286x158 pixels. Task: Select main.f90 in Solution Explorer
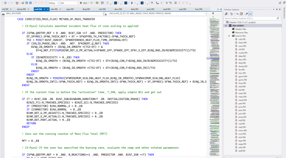coord(242,94)
